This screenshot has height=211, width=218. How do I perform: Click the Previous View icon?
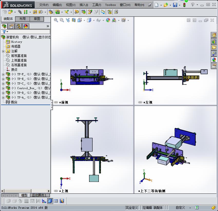[68, 20]
